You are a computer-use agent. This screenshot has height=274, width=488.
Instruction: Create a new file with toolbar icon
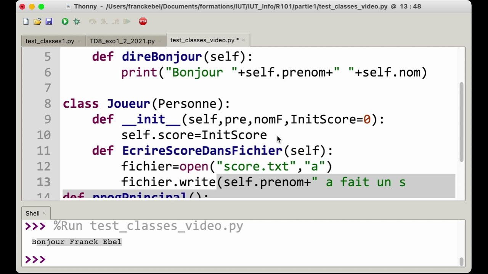point(26,22)
